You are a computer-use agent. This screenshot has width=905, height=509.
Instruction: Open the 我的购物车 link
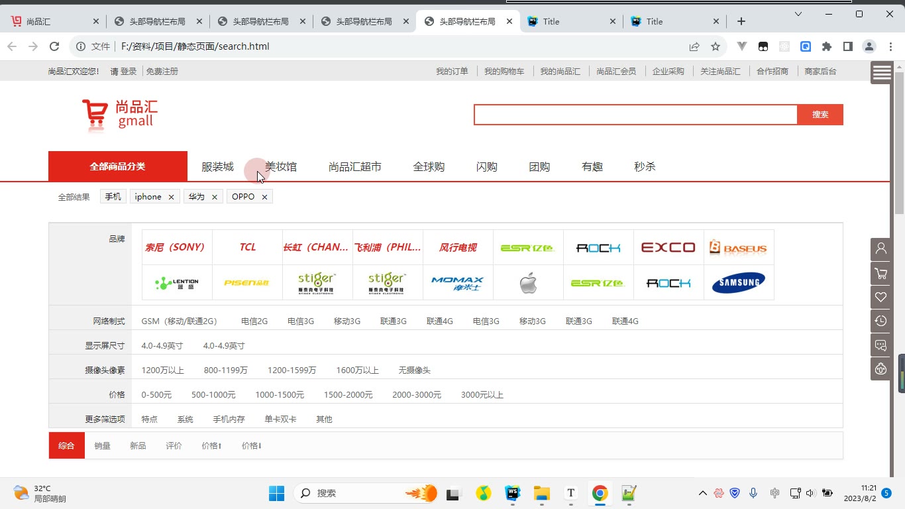tap(504, 72)
